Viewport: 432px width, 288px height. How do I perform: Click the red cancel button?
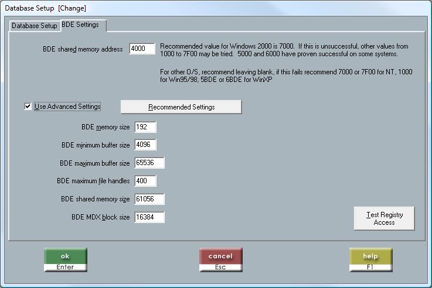coord(220,260)
